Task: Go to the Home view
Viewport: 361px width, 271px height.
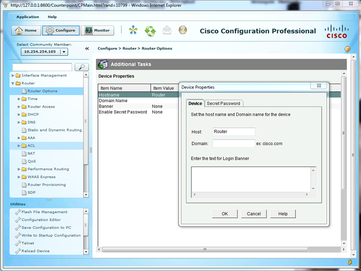Action: pos(26,31)
